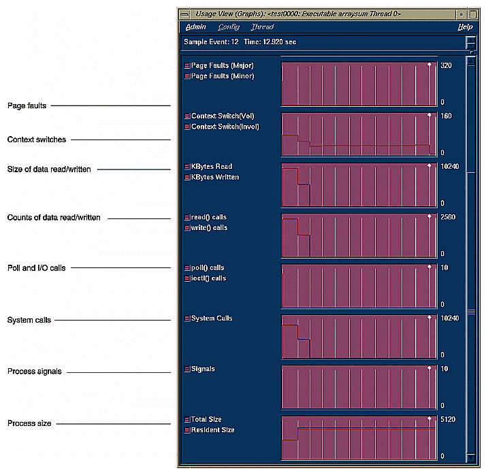Viewport: 488px width, 475px height.
Task: Click the KBytes Written label
Action: click(x=215, y=178)
